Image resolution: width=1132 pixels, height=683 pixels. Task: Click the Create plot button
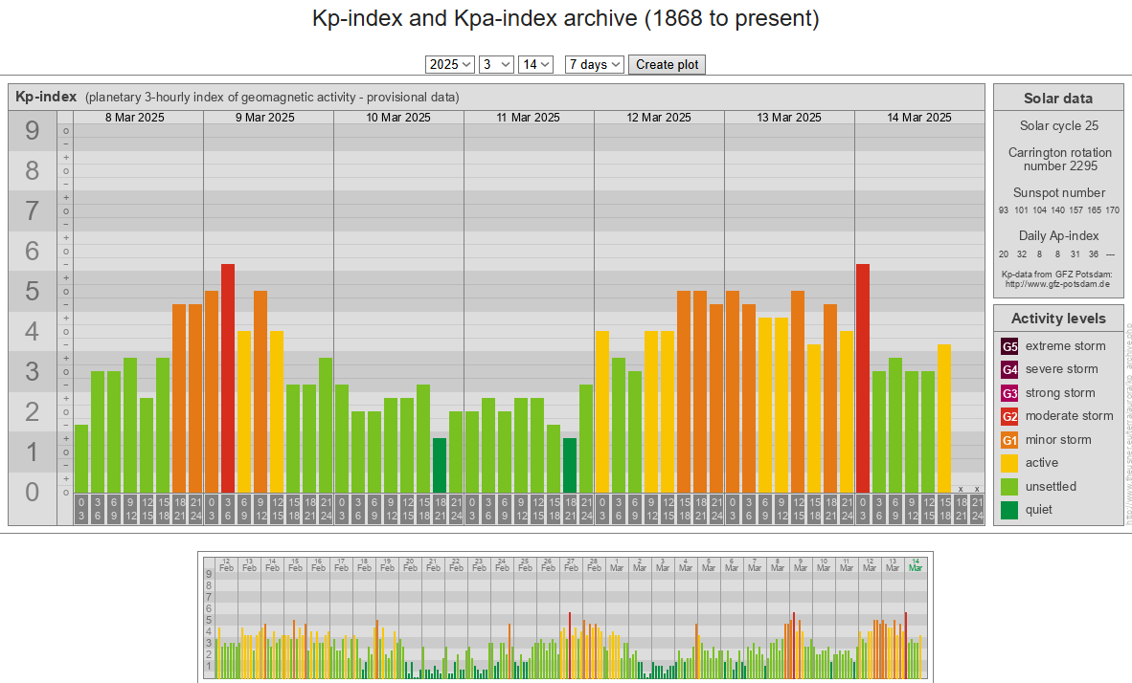(667, 64)
